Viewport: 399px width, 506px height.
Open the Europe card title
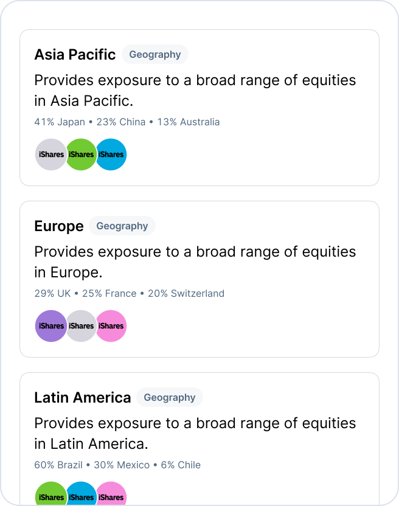pyautogui.click(x=59, y=226)
